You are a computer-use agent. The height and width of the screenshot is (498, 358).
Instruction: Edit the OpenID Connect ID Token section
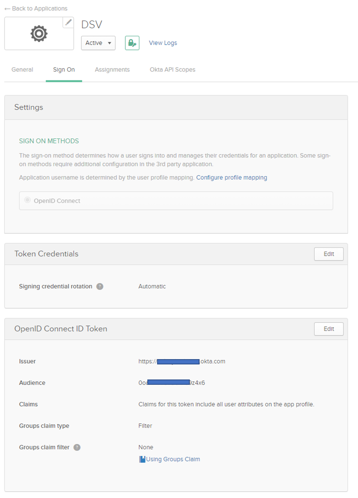point(328,329)
